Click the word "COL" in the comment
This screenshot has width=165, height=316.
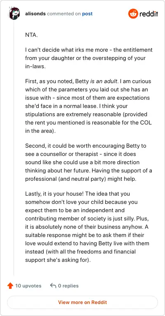pyautogui.click(x=146, y=122)
